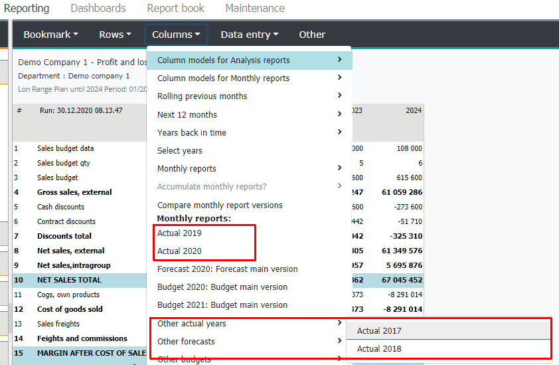This screenshot has width=559, height=365.
Task: Expand Monthly reports submenu
Action: point(250,169)
